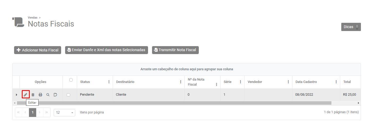This screenshot has height=132, width=379.
Task: Open the Vendedor column options menu
Action: pos(288,82)
